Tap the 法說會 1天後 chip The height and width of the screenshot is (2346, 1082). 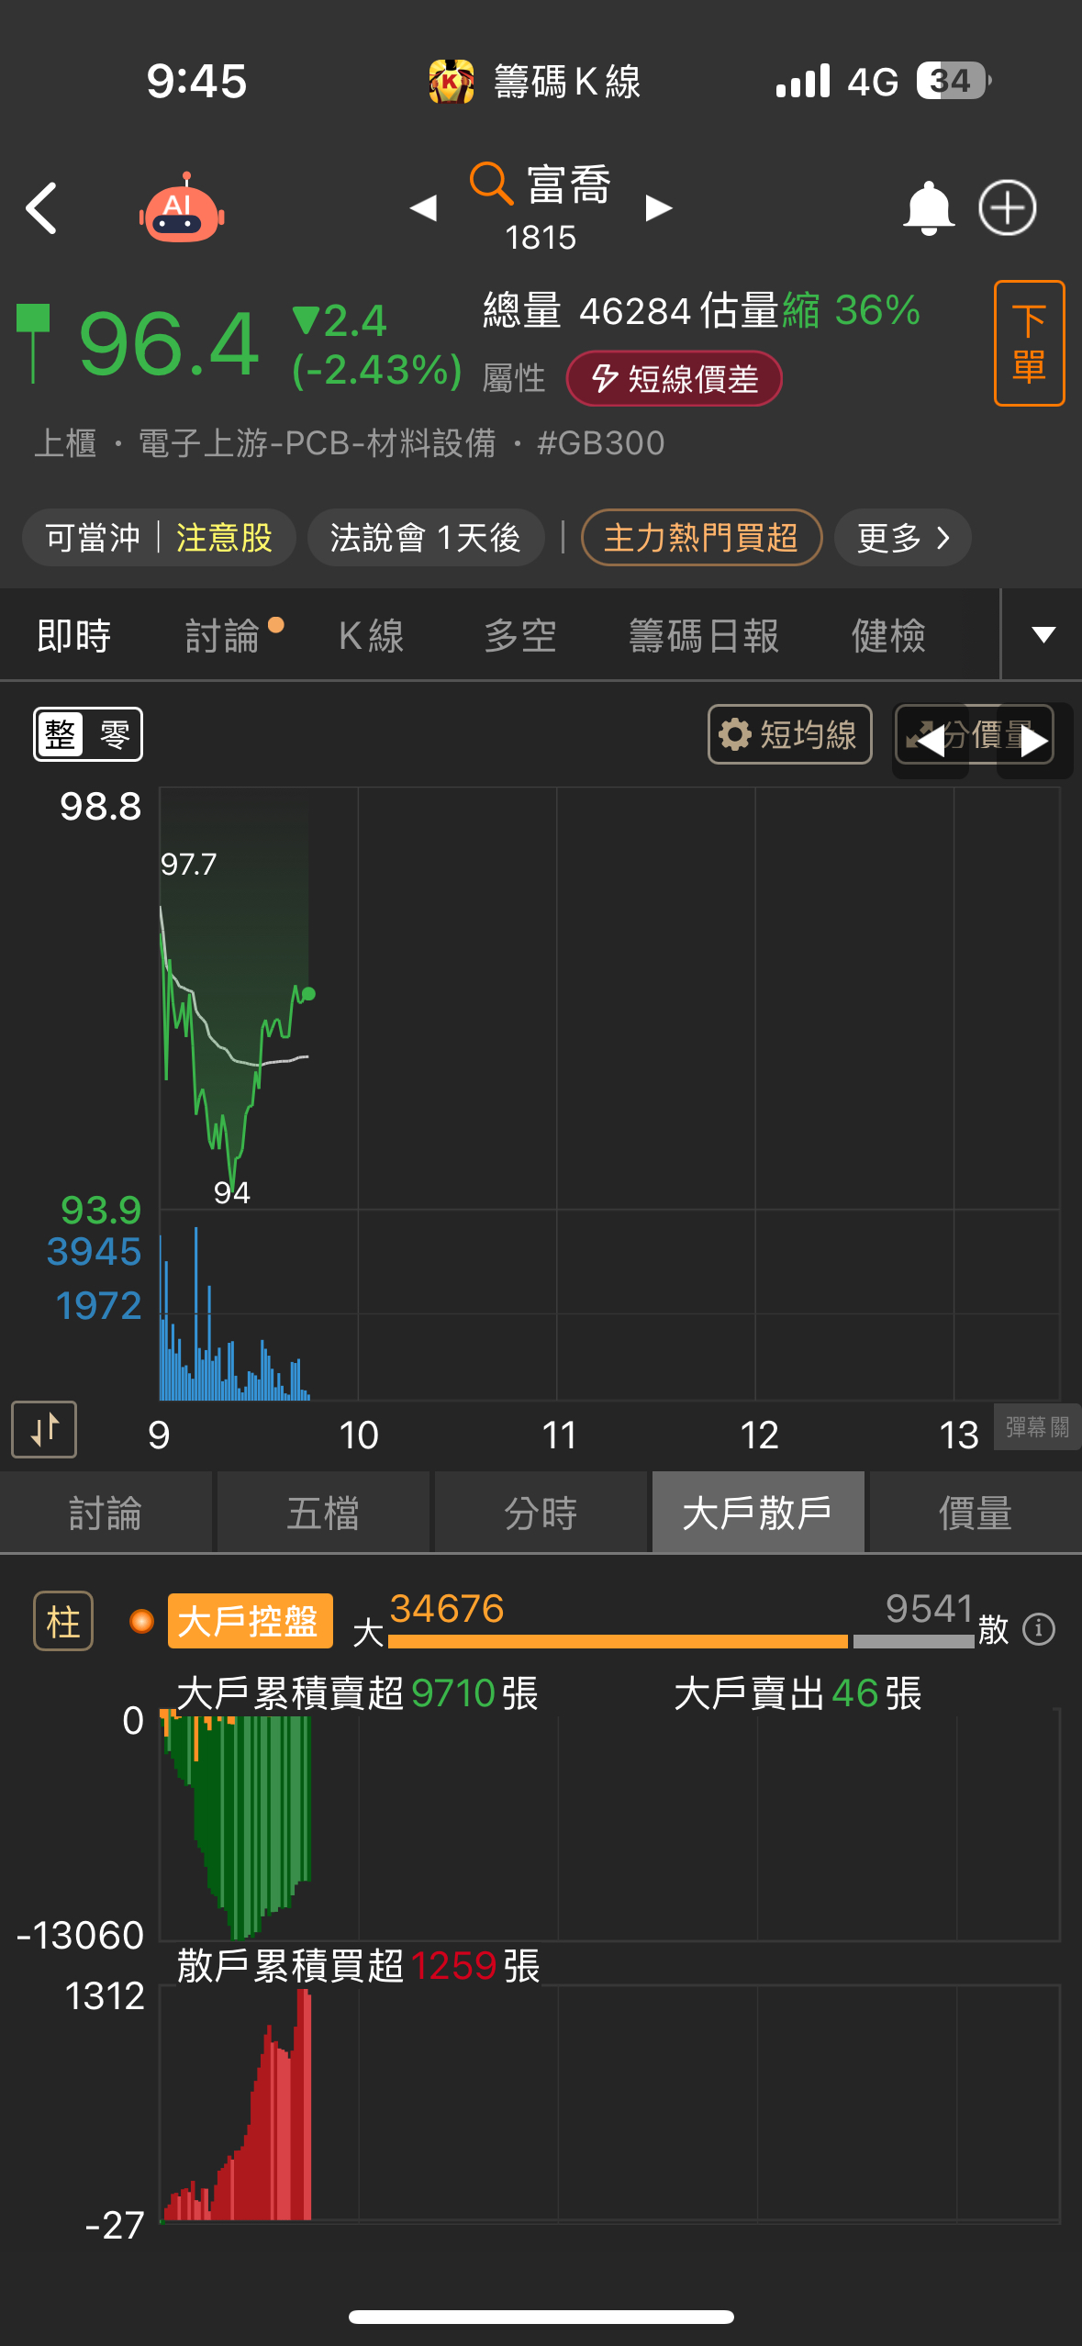point(426,538)
